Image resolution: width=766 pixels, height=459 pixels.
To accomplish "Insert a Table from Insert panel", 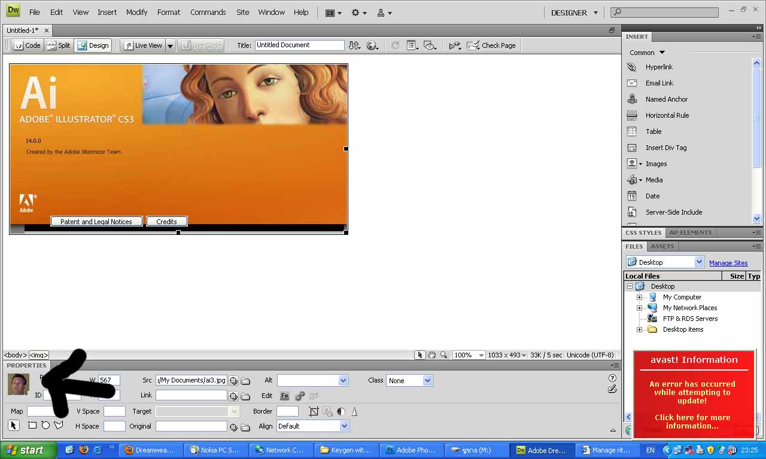I will [653, 131].
